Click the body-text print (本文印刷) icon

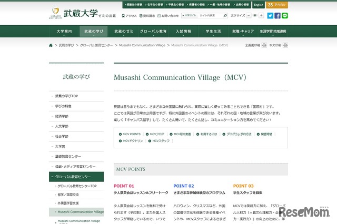click(285, 46)
